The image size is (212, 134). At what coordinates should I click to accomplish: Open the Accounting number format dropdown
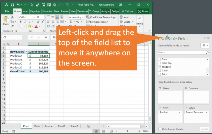tap(82, 17)
